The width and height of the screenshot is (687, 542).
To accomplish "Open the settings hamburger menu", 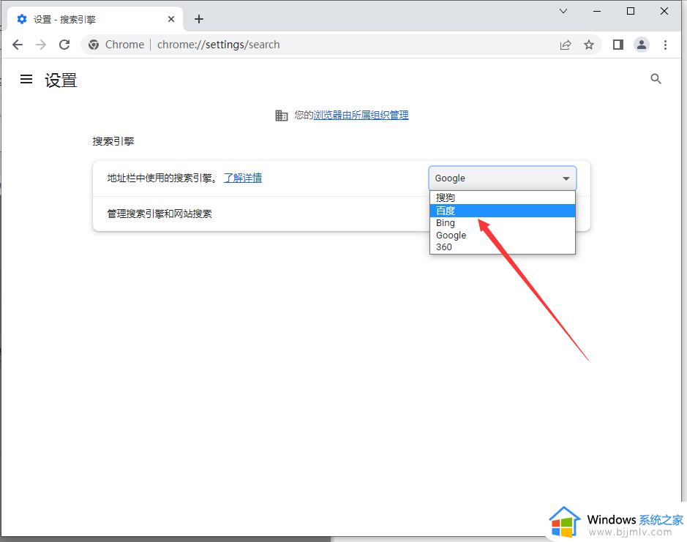I will [26, 79].
